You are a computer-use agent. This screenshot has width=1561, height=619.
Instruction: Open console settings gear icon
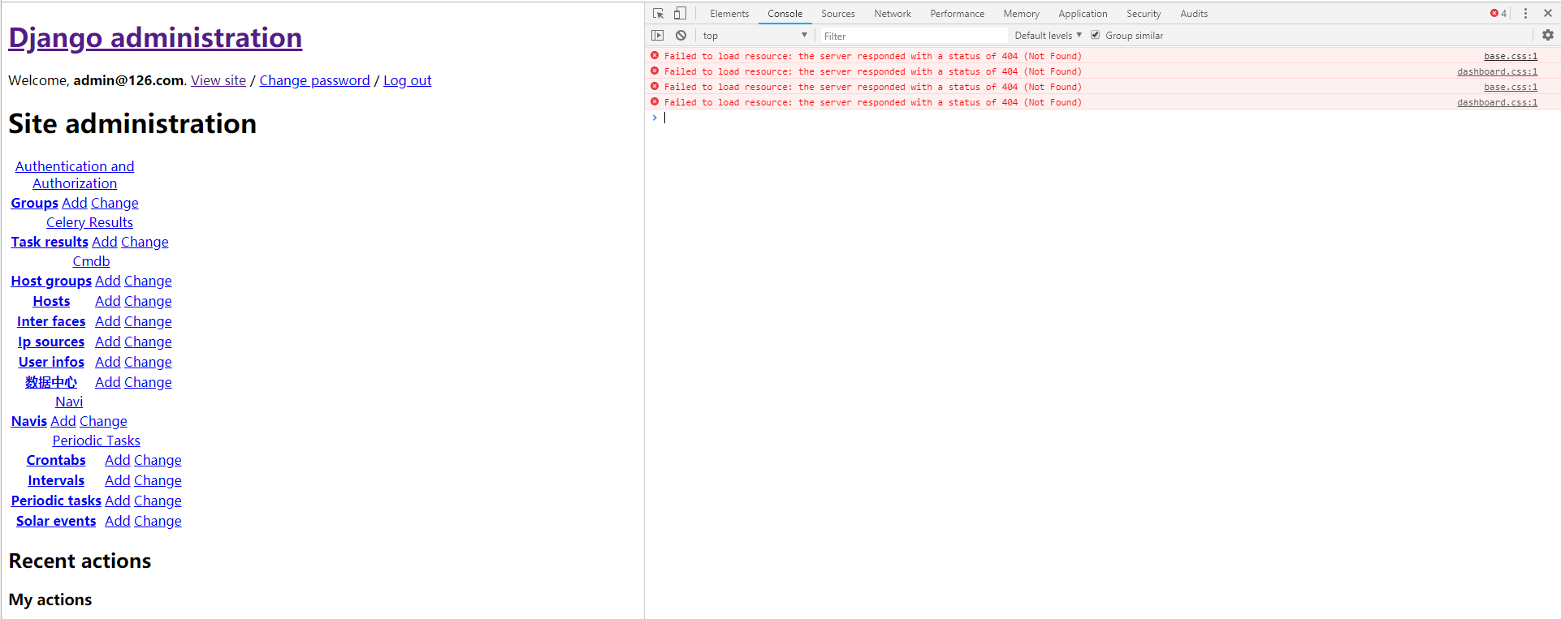[x=1548, y=36]
